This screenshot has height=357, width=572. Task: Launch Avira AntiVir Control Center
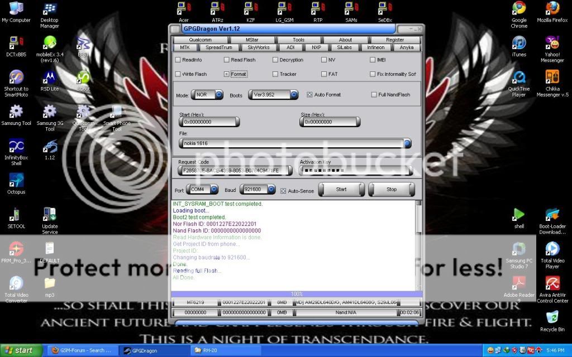(x=552, y=284)
